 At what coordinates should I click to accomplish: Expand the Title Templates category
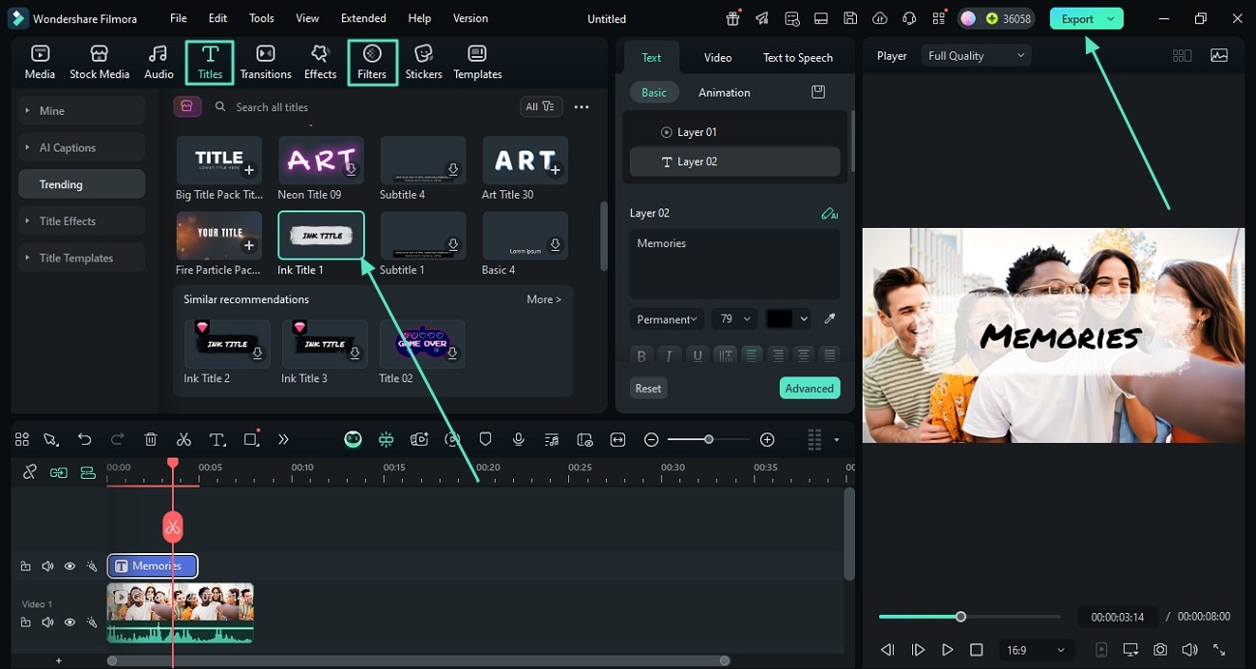(81, 258)
